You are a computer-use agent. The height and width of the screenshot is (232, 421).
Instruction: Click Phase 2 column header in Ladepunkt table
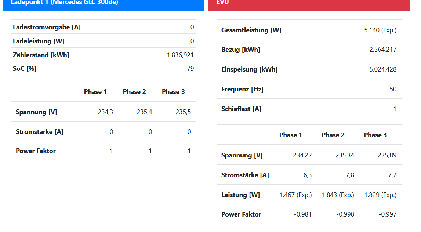[134, 92]
